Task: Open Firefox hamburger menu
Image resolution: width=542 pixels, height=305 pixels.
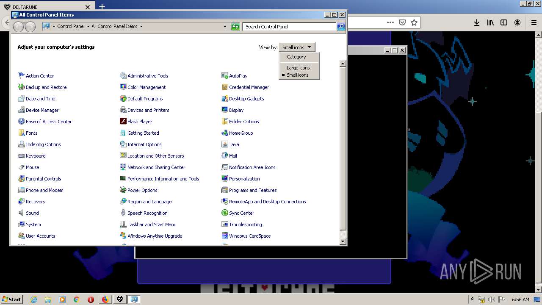Action: (534, 22)
